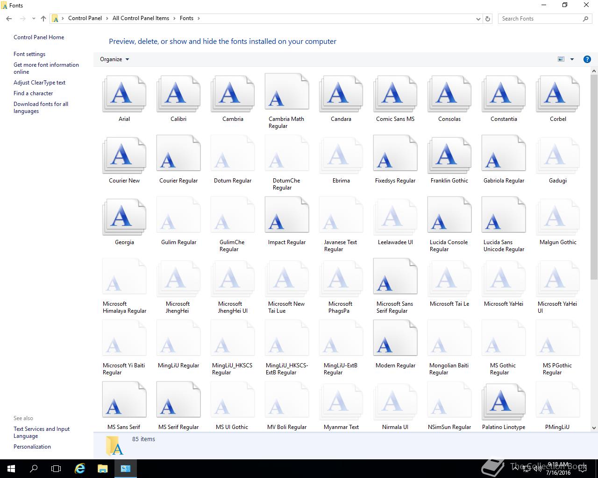This screenshot has width=598, height=478.
Task: Go back using the back arrow
Action: coord(9,19)
